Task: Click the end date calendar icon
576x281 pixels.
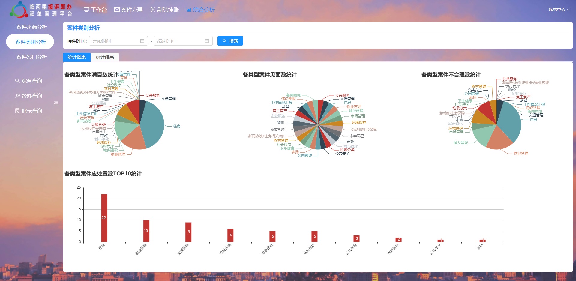Action: click(207, 41)
